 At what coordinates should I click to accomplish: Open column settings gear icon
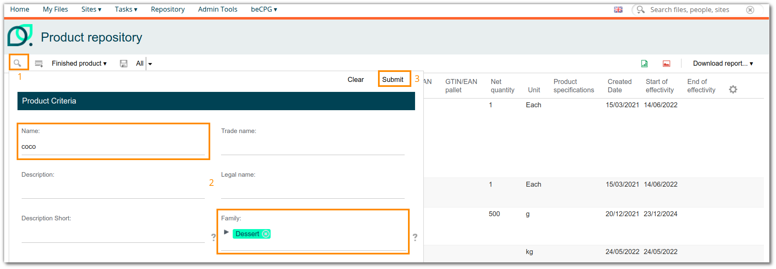click(733, 89)
